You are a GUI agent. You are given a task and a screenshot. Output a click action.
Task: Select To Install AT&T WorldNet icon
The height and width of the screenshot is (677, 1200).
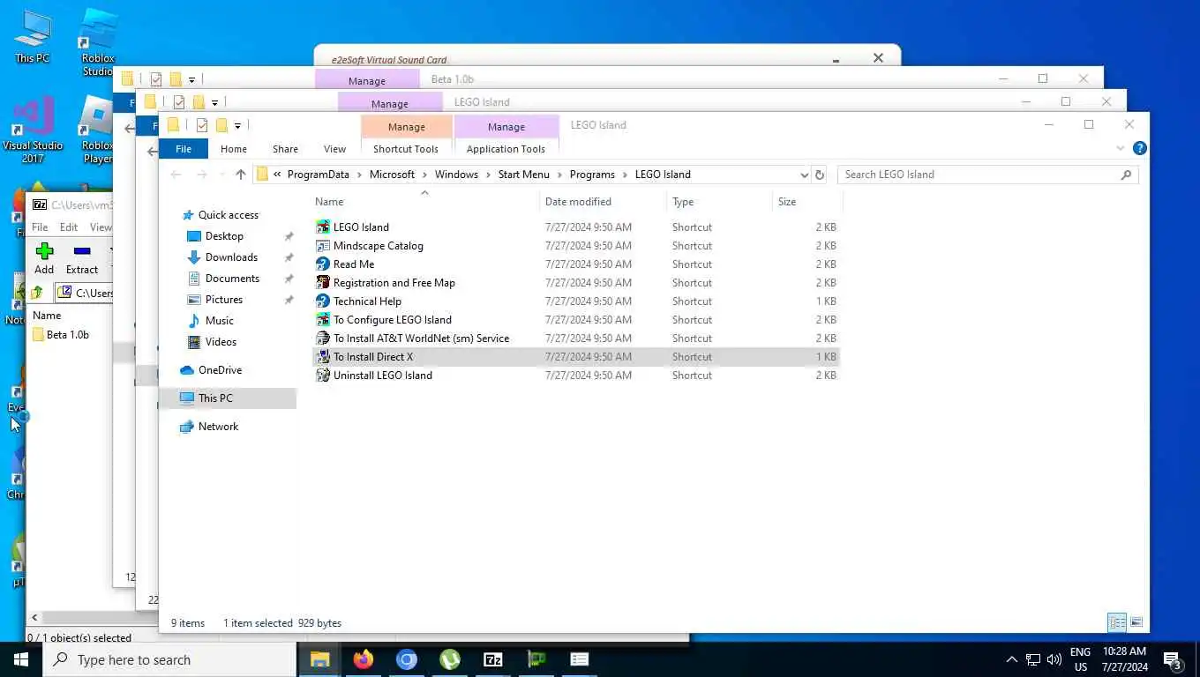(x=323, y=338)
